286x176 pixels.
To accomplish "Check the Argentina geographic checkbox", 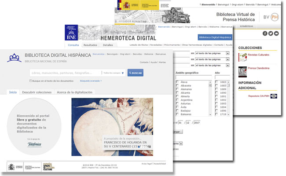I will tap(177, 100).
